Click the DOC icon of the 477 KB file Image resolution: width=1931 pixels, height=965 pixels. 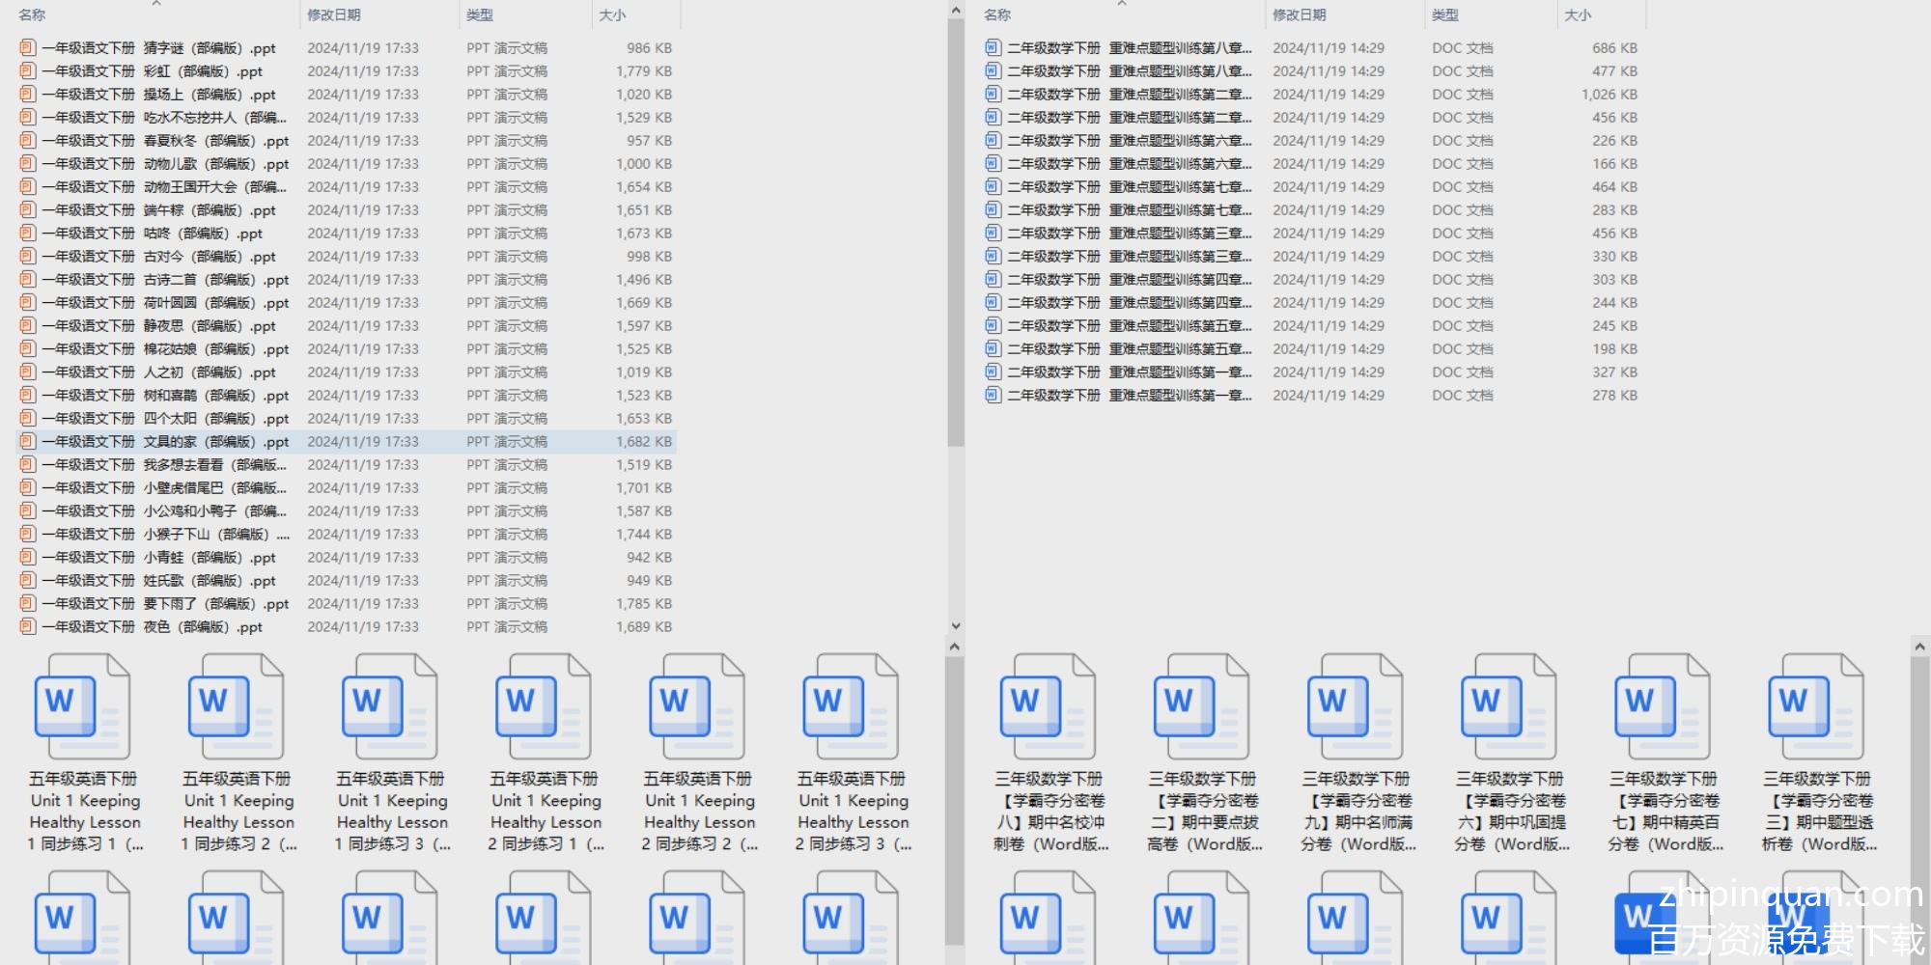tap(993, 70)
